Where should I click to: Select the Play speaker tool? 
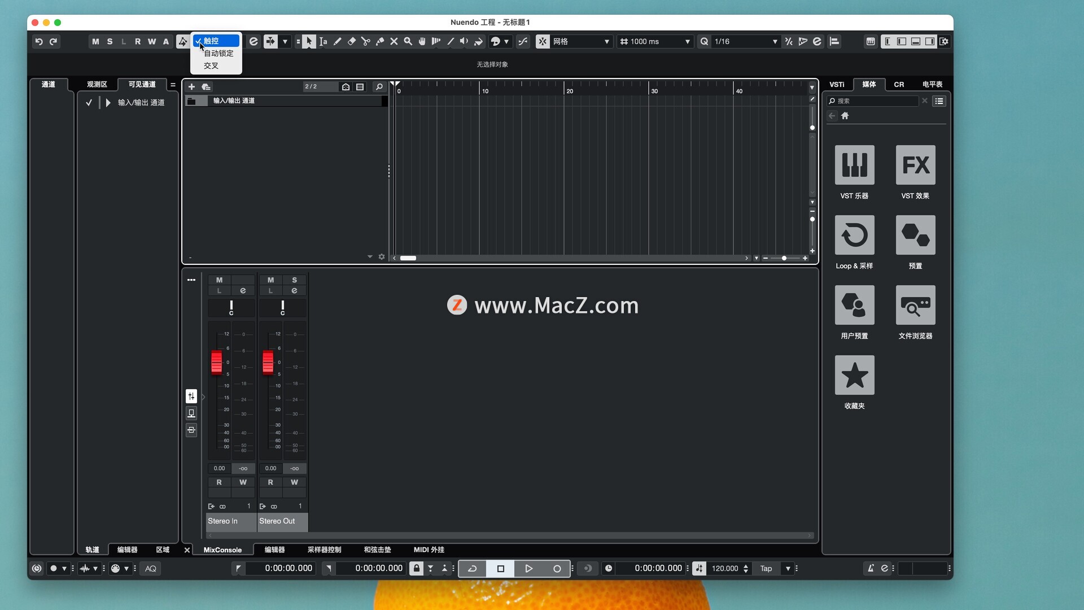point(464,41)
